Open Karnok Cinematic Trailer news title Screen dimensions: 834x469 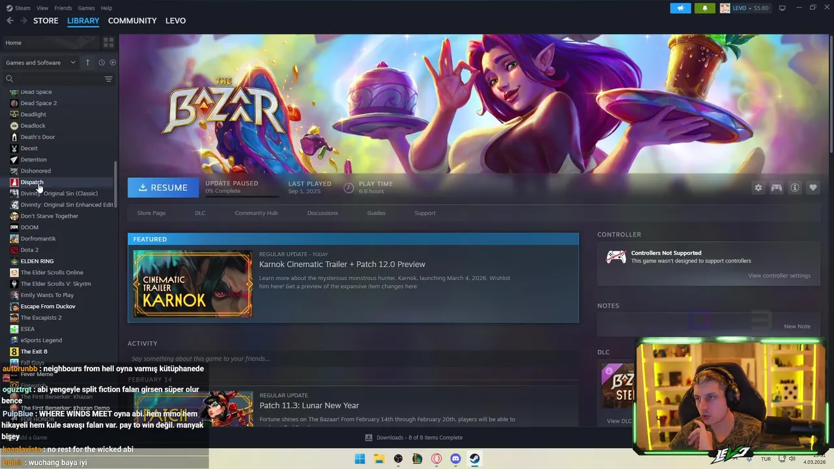[x=342, y=264]
